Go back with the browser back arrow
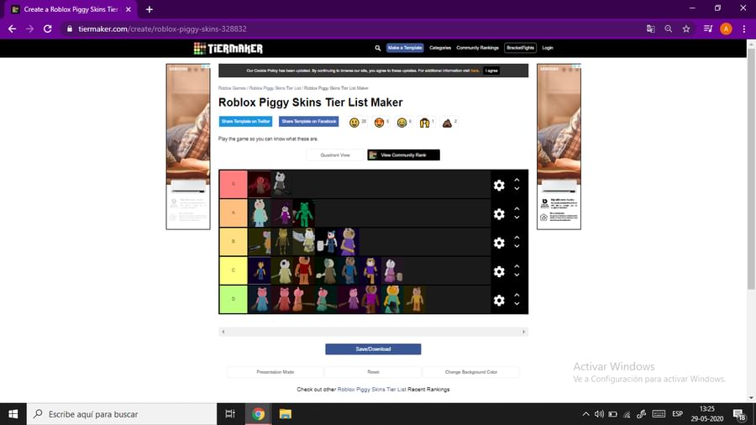The width and height of the screenshot is (756, 425). tap(12, 29)
